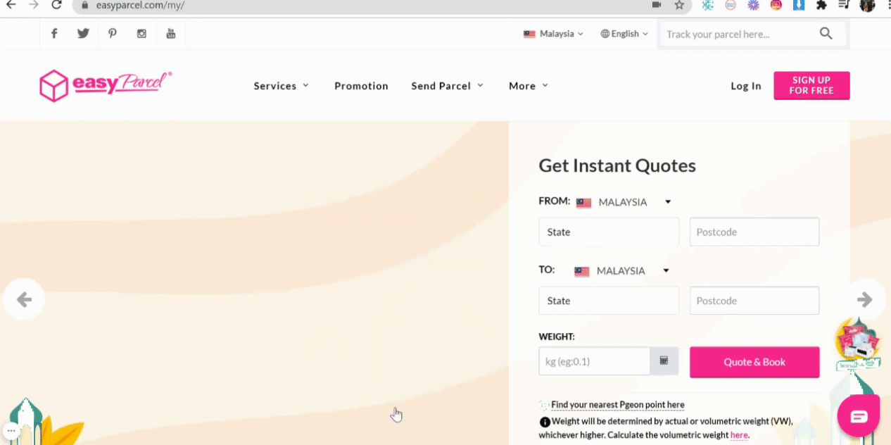The image size is (891, 445).
Task: Select the TO State field
Action: click(609, 301)
